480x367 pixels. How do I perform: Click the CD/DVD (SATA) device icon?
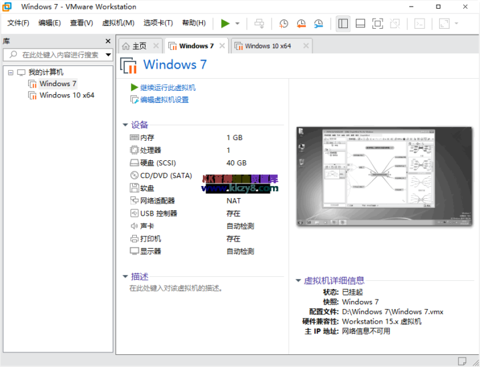[134, 175]
